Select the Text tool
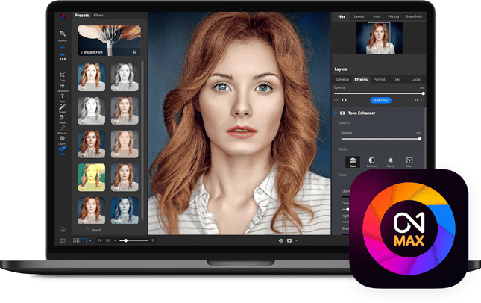Viewport: 481px width, 303px height. [63, 98]
